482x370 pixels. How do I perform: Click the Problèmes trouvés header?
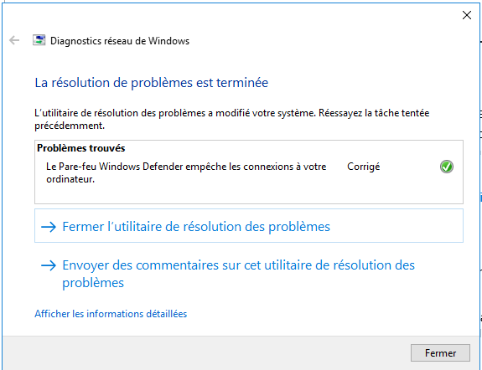80,148
